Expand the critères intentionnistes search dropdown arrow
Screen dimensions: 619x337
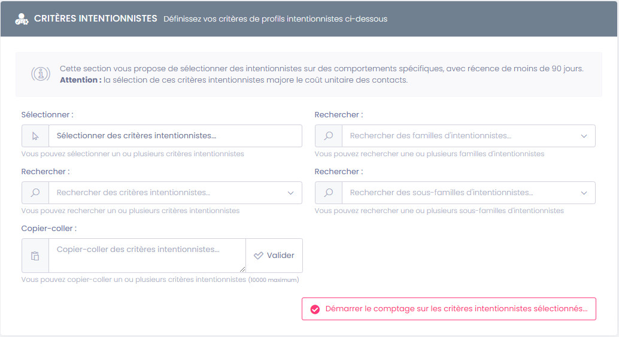coord(290,193)
